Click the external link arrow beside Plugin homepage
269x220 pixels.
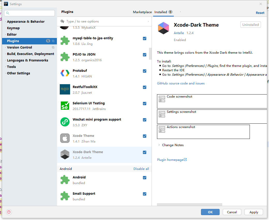pos(185,160)
